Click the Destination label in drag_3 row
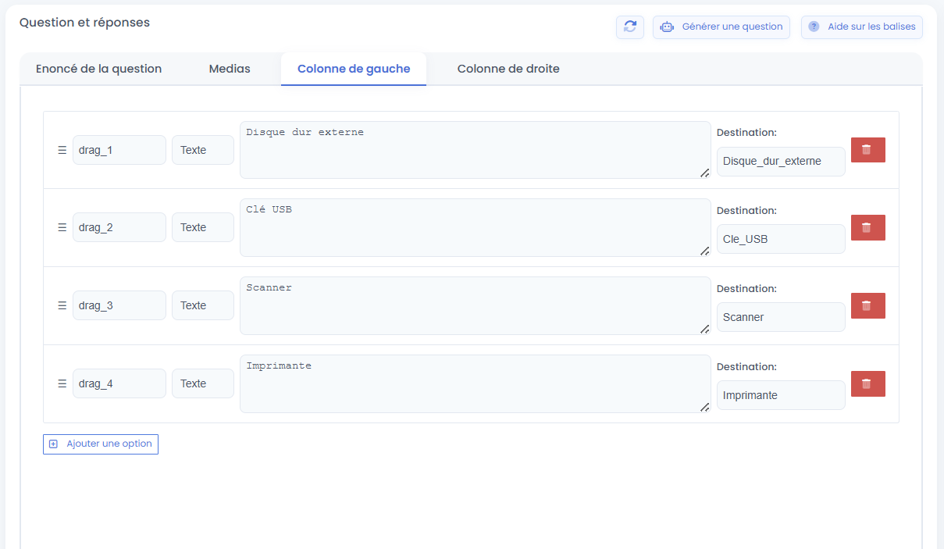 (746, 289)
